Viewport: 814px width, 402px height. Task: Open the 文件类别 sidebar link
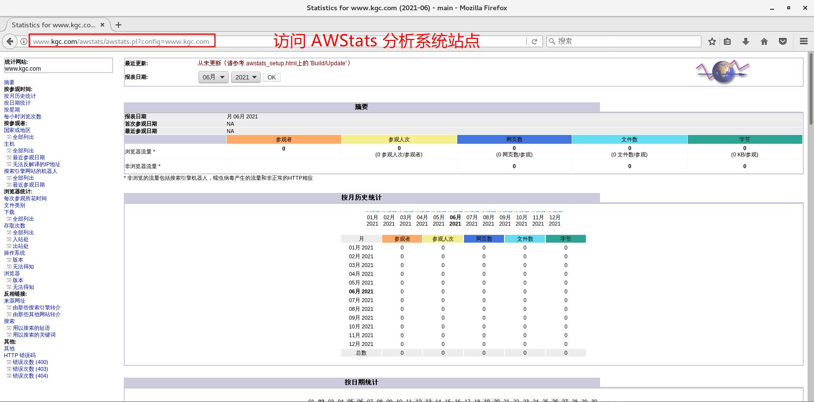pyautogui.click(x=15, y=205)
